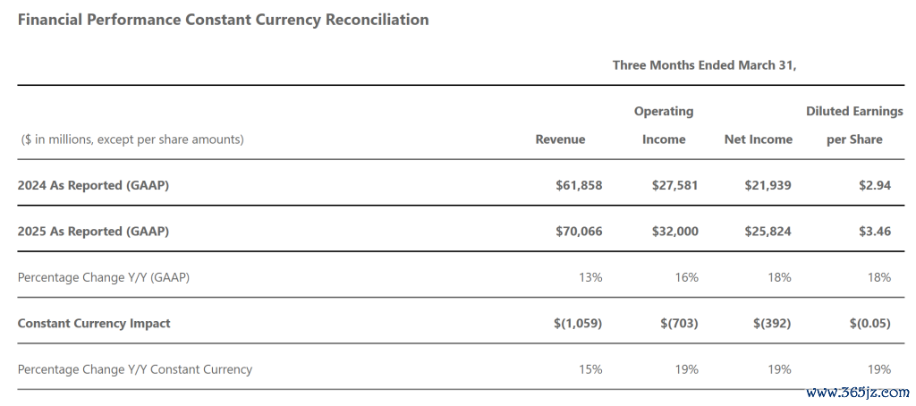The height and width of the screenshot is (406, 916).
Task: Select the Three Months Ended March 31 header
Action: [x=704, y=65]
